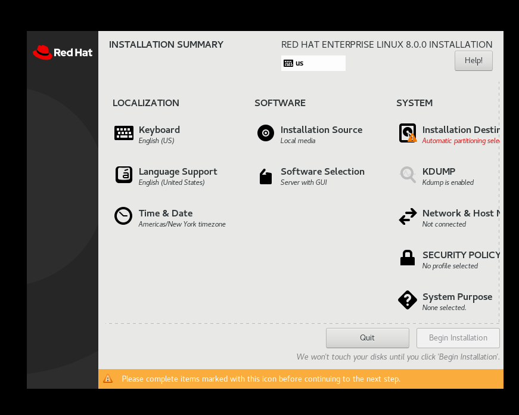Click 'Kdump is enabled' text
Viewport: 519px width, 415px height.
point(448,182)
